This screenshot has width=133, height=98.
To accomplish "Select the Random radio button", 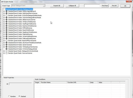I will coord(9,96).
